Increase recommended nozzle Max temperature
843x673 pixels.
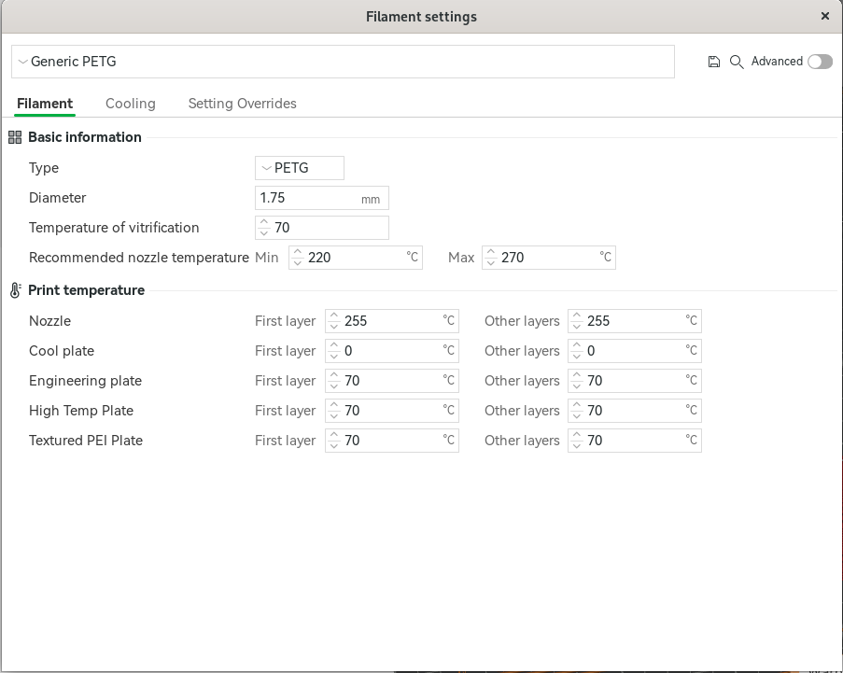click(491, 253)
